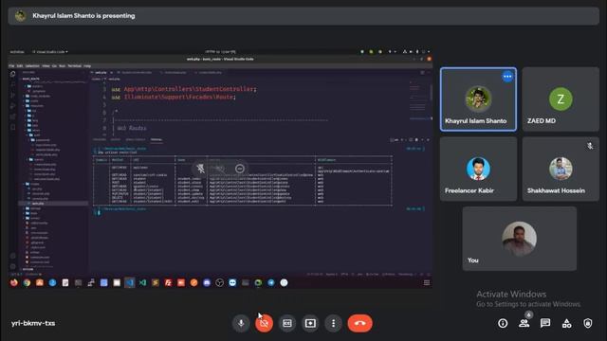This screenshot has height=341, width=607.
Task: Open the Explorer icon in VS Code activity bar
Action: point(12,74)
